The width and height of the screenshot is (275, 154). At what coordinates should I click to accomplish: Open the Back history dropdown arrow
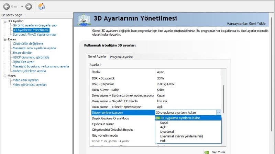point(22,7)
